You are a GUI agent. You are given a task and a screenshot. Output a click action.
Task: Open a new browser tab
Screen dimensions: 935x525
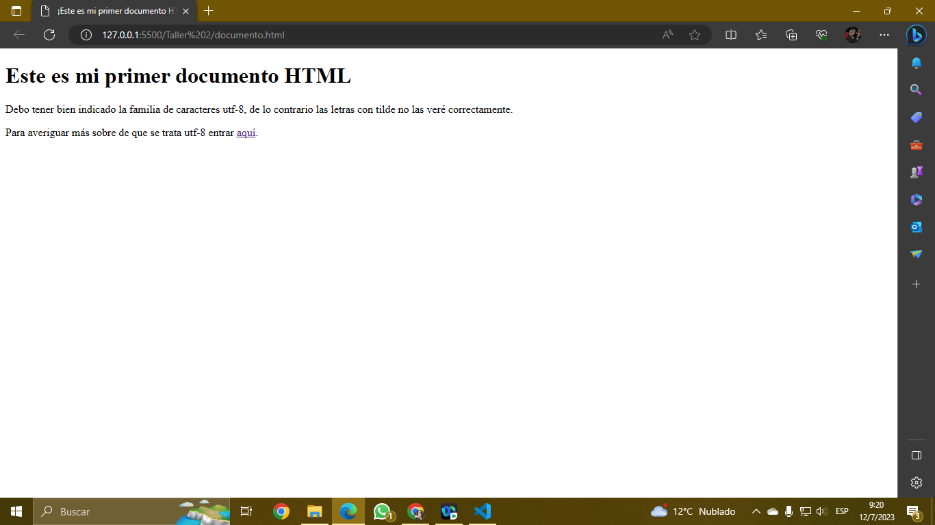point(209,11)
